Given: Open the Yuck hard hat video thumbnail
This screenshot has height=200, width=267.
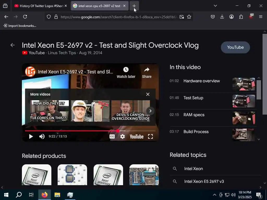Looking at the screenshot, I should [x=90, y=111].
